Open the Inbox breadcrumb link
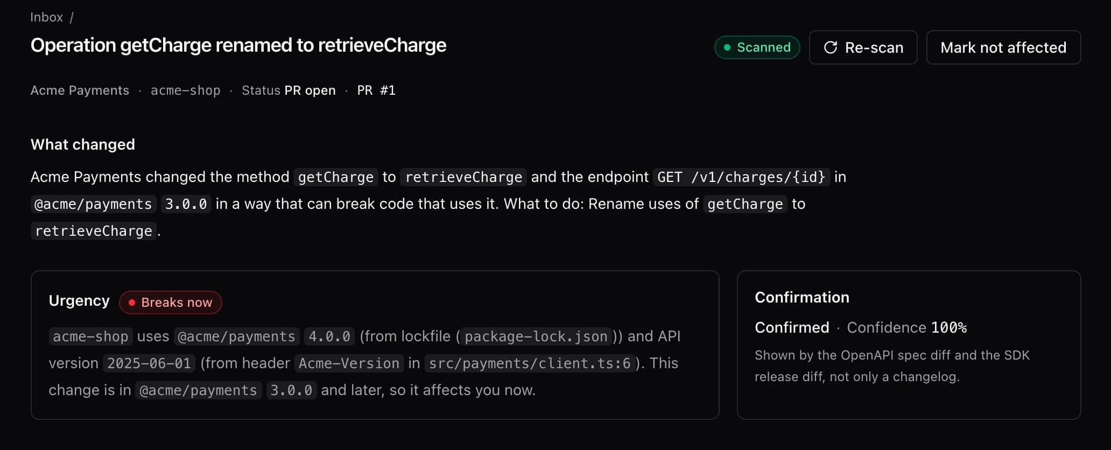The image size is (1111, 450). 46,17
